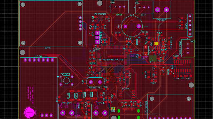Click the R8 resistor designator
213x119 pixels.
(104, 39)
